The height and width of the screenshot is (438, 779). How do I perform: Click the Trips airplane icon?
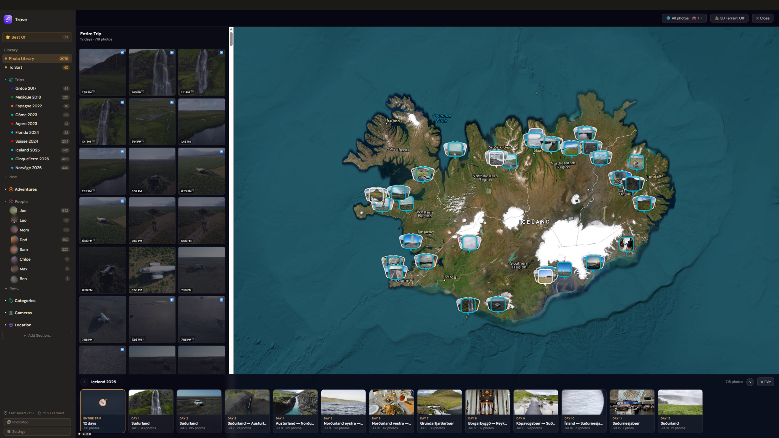point(11,80)
